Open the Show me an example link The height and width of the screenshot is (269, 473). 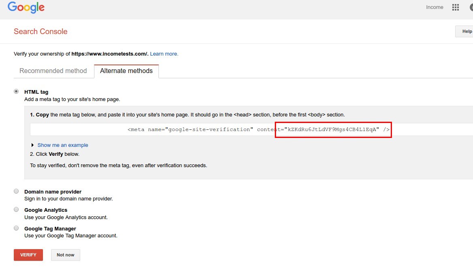(63, 145)
